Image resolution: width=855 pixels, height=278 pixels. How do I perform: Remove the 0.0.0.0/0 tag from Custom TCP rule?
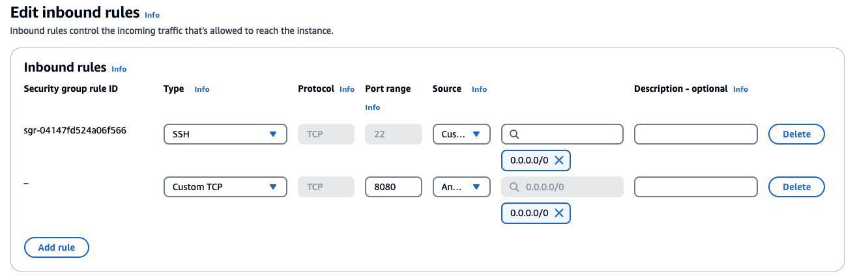pyautogui.click(x=558, y=213)
